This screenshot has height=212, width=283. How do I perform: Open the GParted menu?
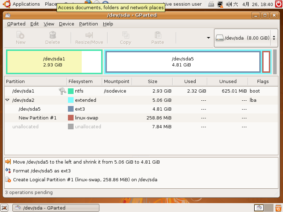[x=16, y=24]
